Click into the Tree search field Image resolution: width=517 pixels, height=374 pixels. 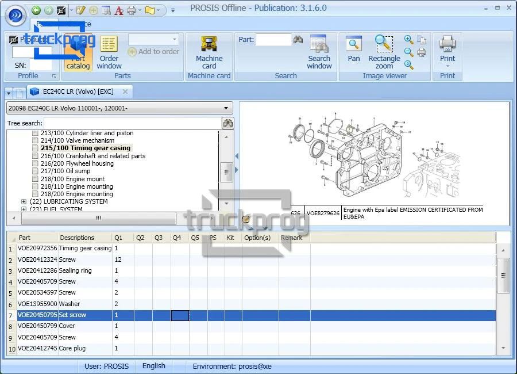(x=133, y=123)
